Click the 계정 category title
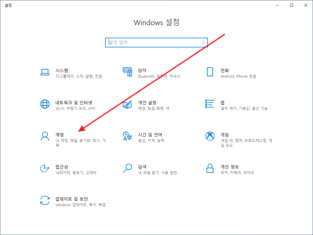Screen dimensions: 313x235 point(60,135)
